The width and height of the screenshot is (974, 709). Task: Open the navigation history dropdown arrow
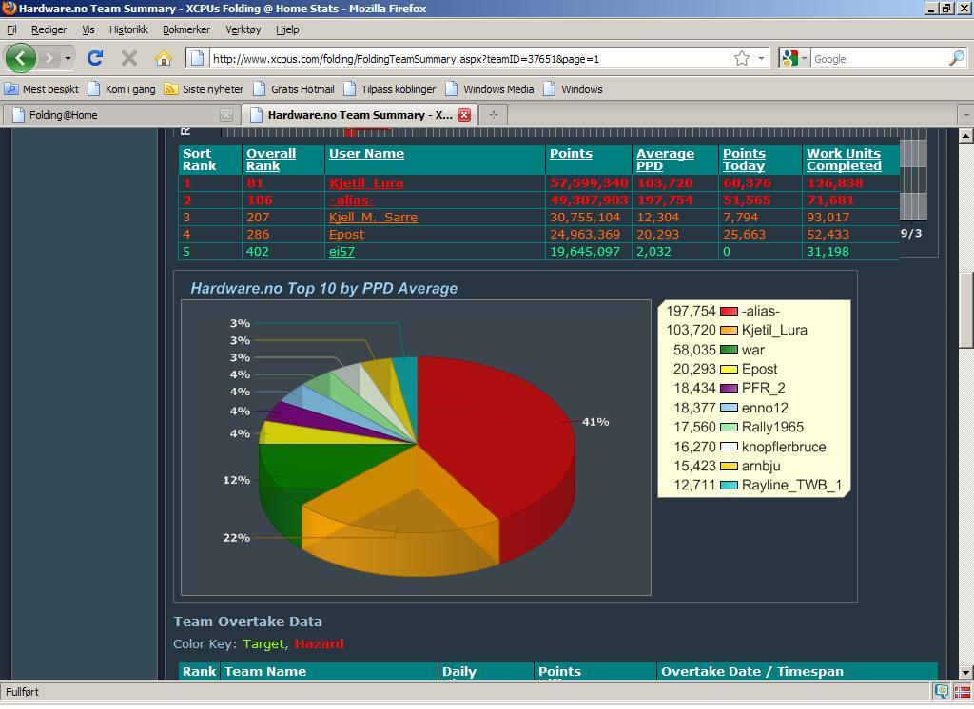[68, 59]
